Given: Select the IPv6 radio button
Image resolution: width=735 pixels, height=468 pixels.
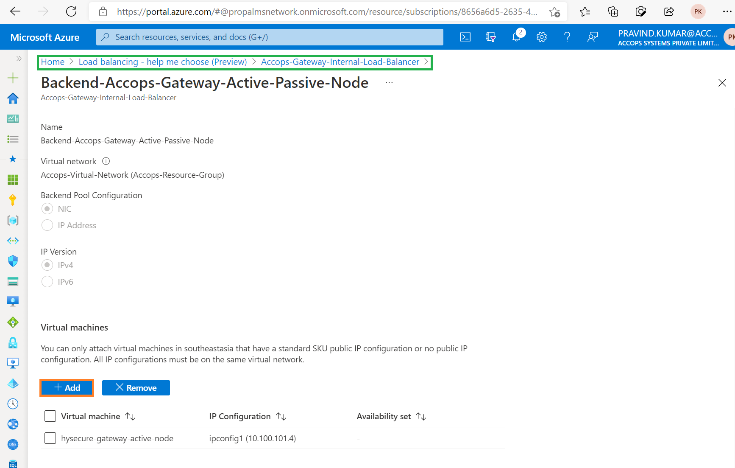Looking at the screenshot, I should pos(47,282).
